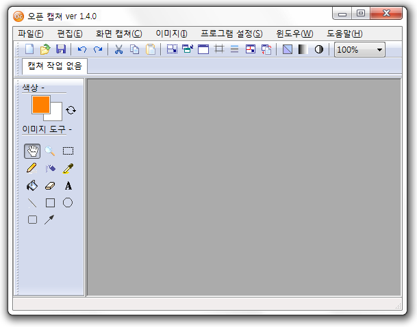Select the pencil drawing tool
Image resolution: width=417 pixels, height=327 pixels.
(x=32, y=168)
